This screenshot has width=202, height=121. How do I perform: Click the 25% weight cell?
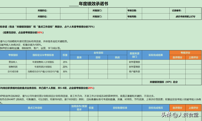click(x=65, y=62)
